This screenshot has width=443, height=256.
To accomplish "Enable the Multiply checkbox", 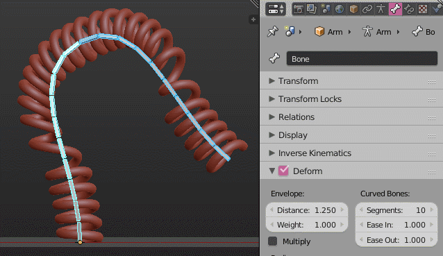I will [x=273, y=241].
